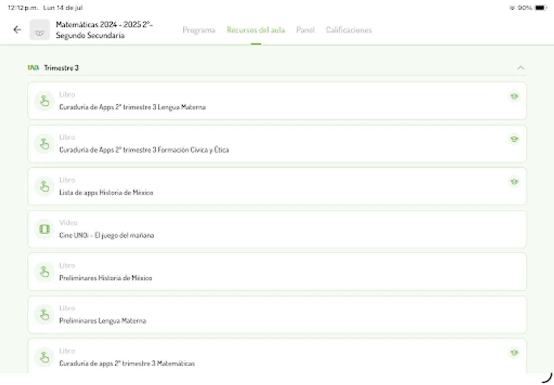
Task: Click the Video icon for Cine UNOi
Action: 44,229
